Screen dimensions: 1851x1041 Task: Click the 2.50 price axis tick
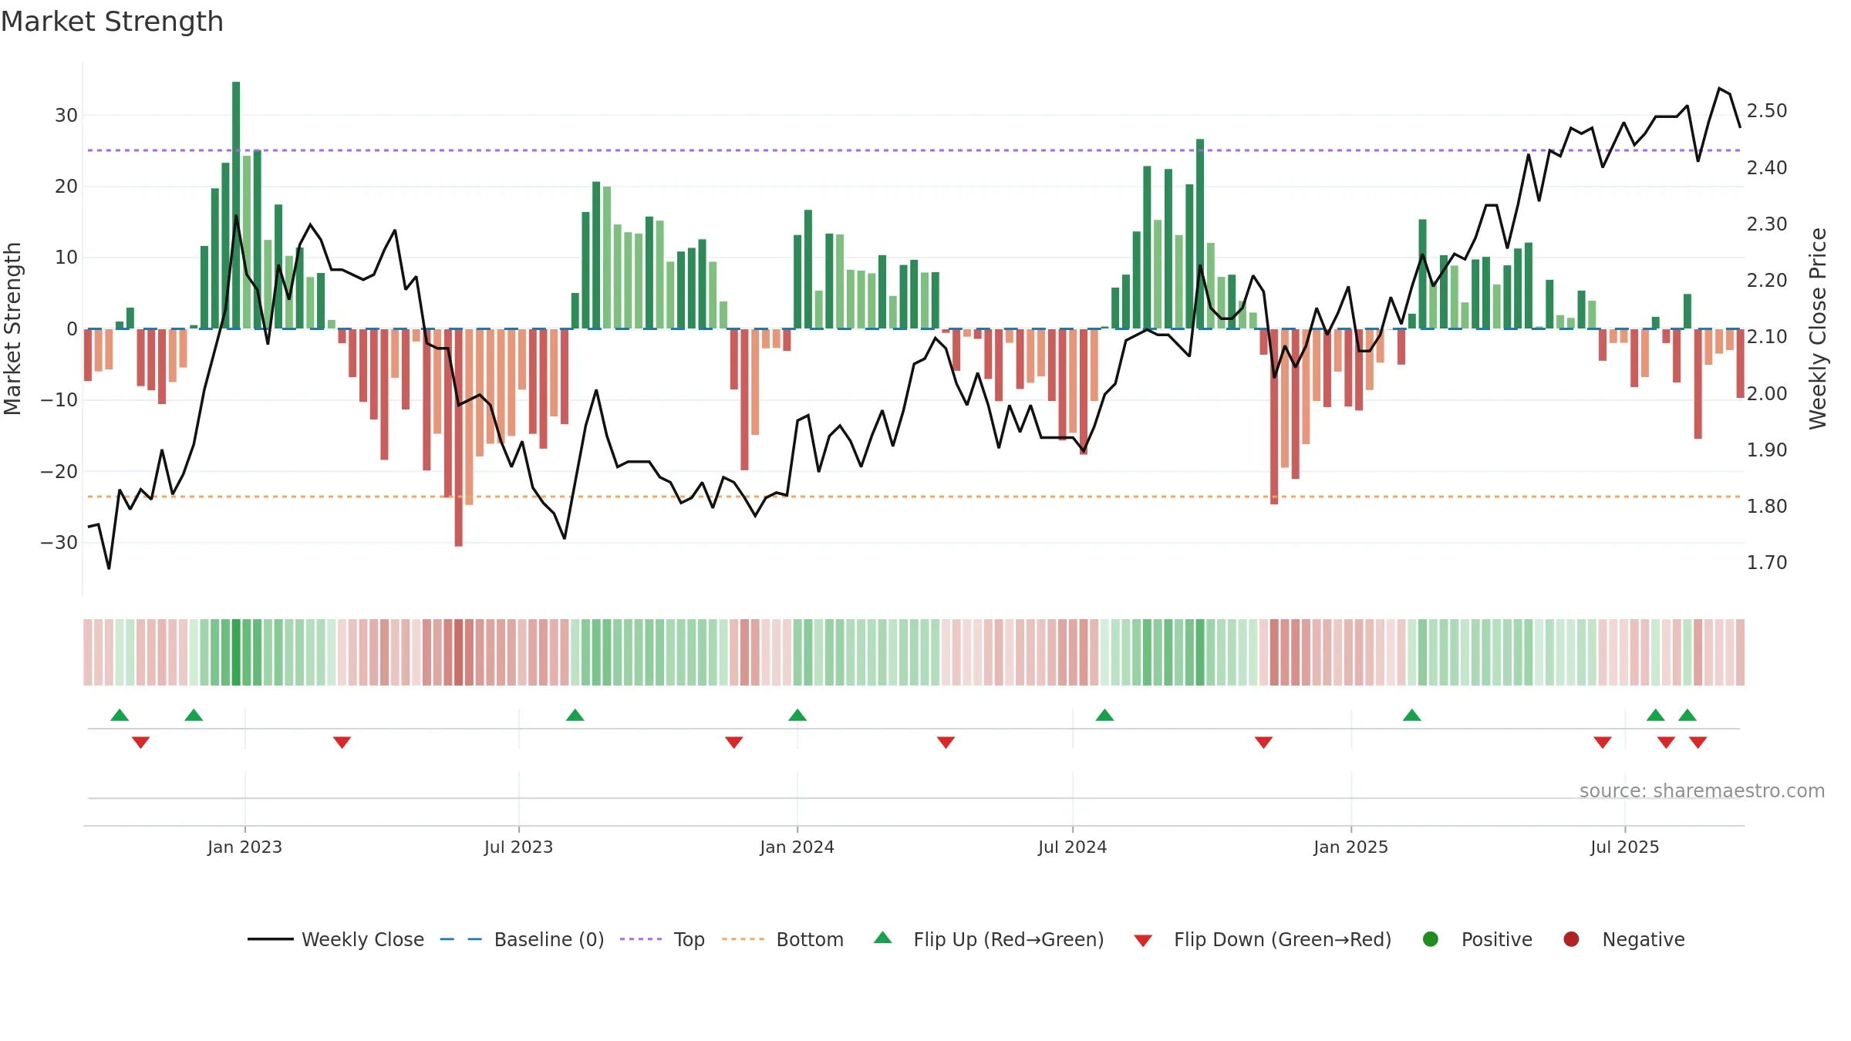1766,111
